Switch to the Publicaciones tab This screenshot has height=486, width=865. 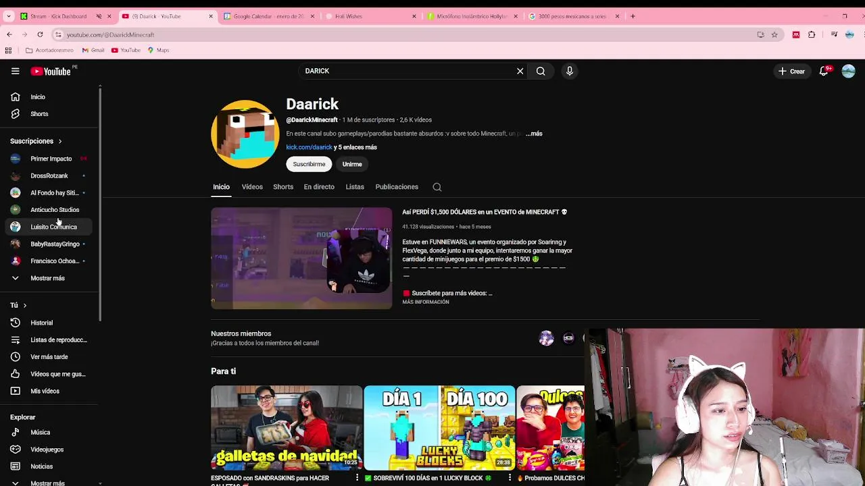397,187
